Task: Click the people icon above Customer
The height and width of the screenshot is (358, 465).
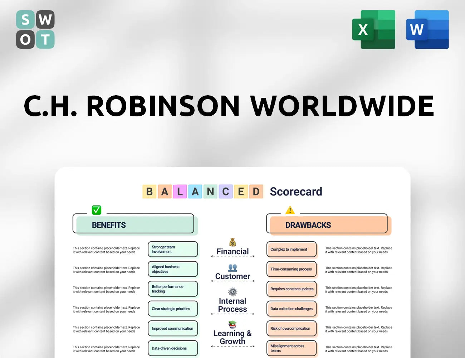Action: pos(232,268)
